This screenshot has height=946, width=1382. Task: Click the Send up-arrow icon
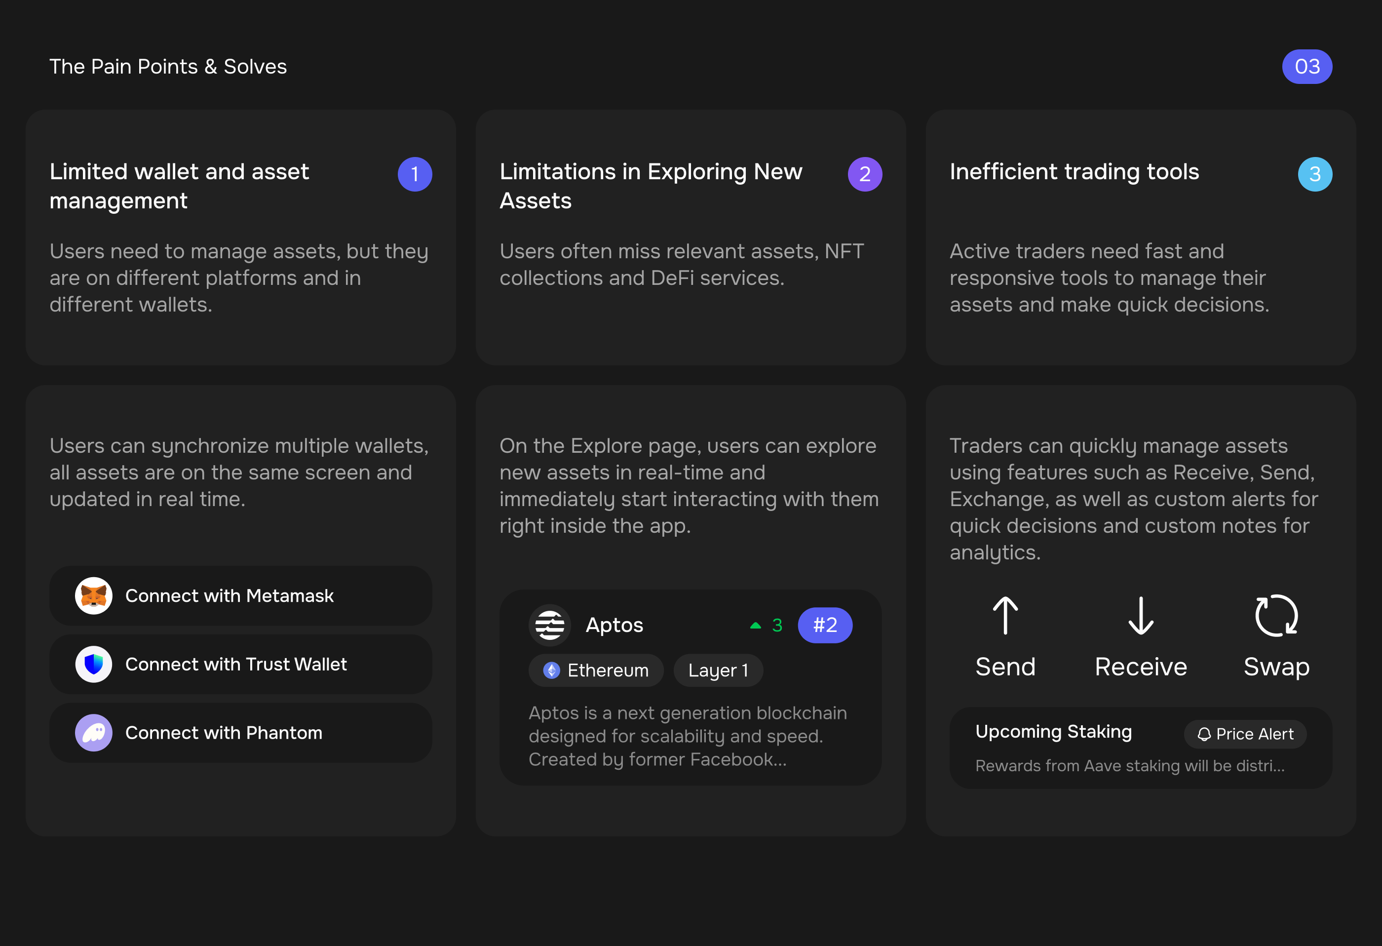point(1005,616)
